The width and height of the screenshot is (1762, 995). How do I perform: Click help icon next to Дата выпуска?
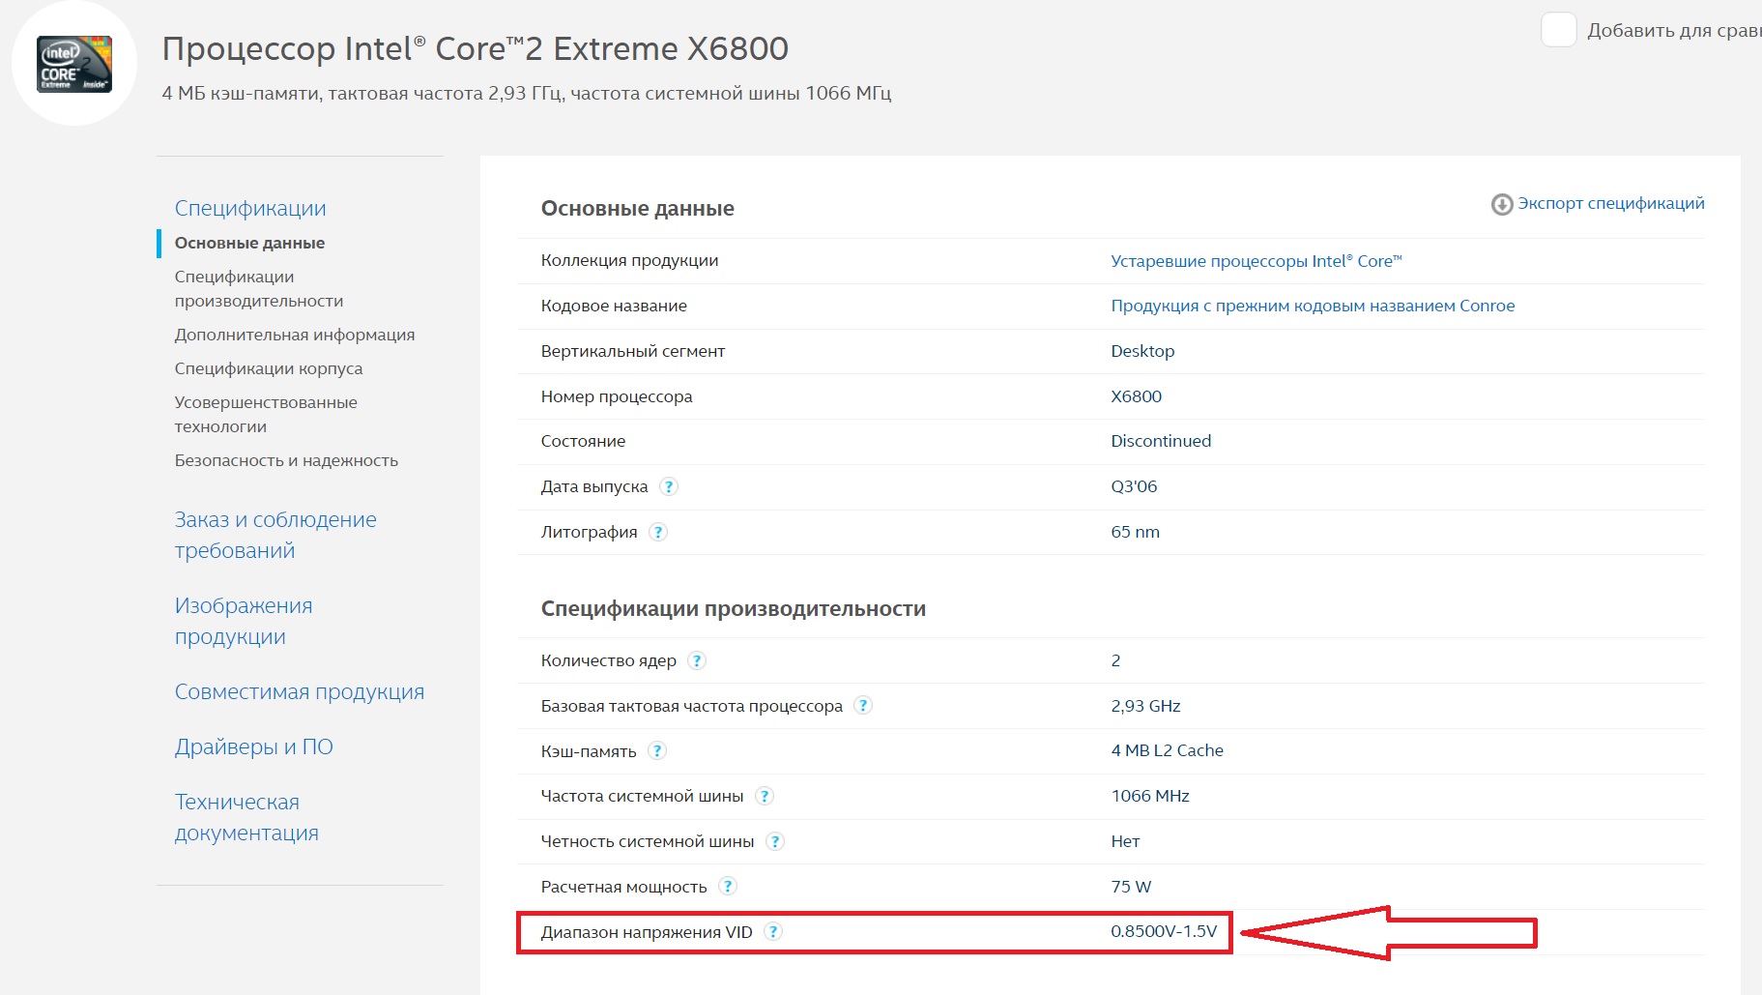[669, 486]
